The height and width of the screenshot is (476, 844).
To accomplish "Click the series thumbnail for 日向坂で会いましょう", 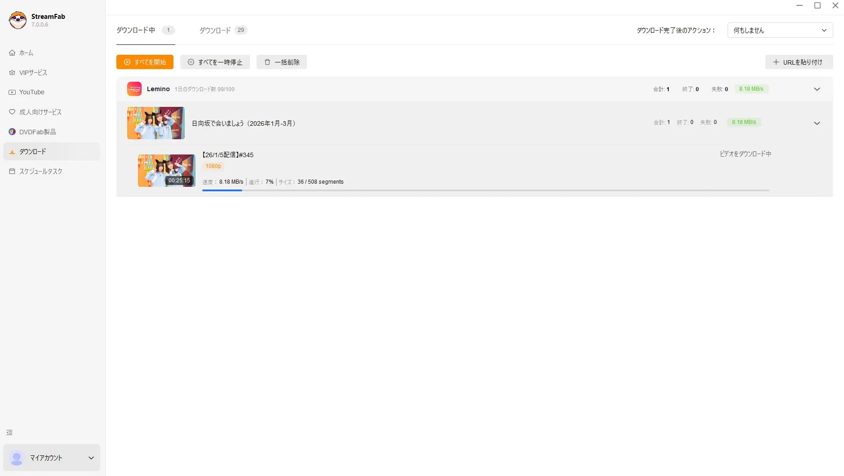I will tap(156, 123).
